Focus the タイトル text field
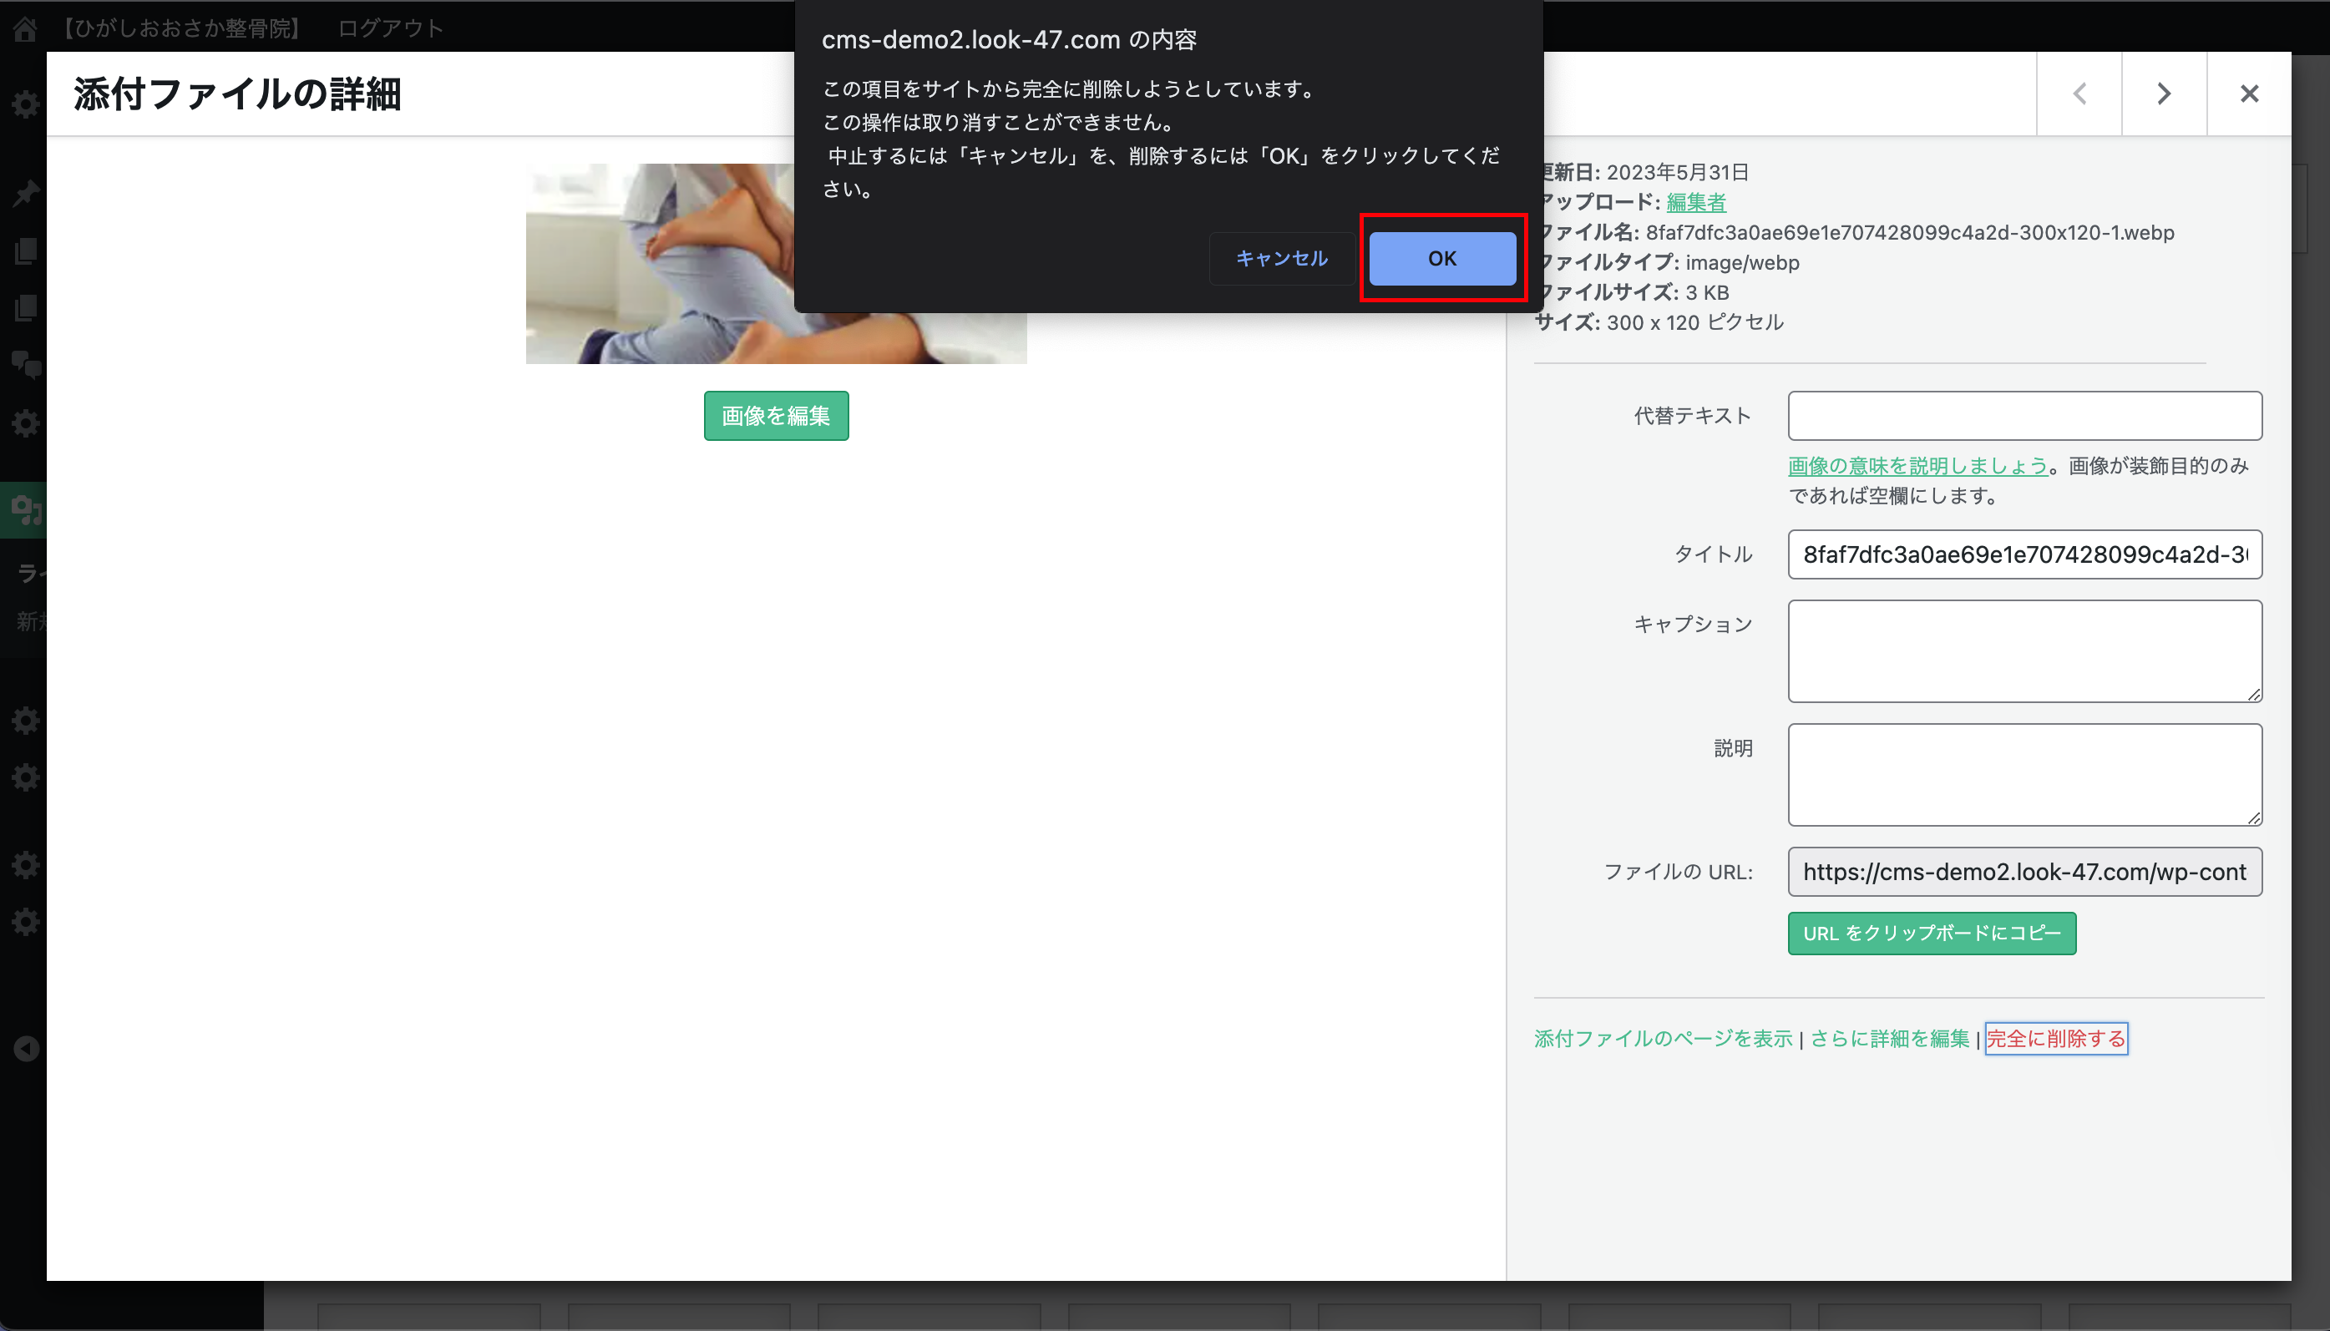 pyautogui.click(x=2024, y=554)
